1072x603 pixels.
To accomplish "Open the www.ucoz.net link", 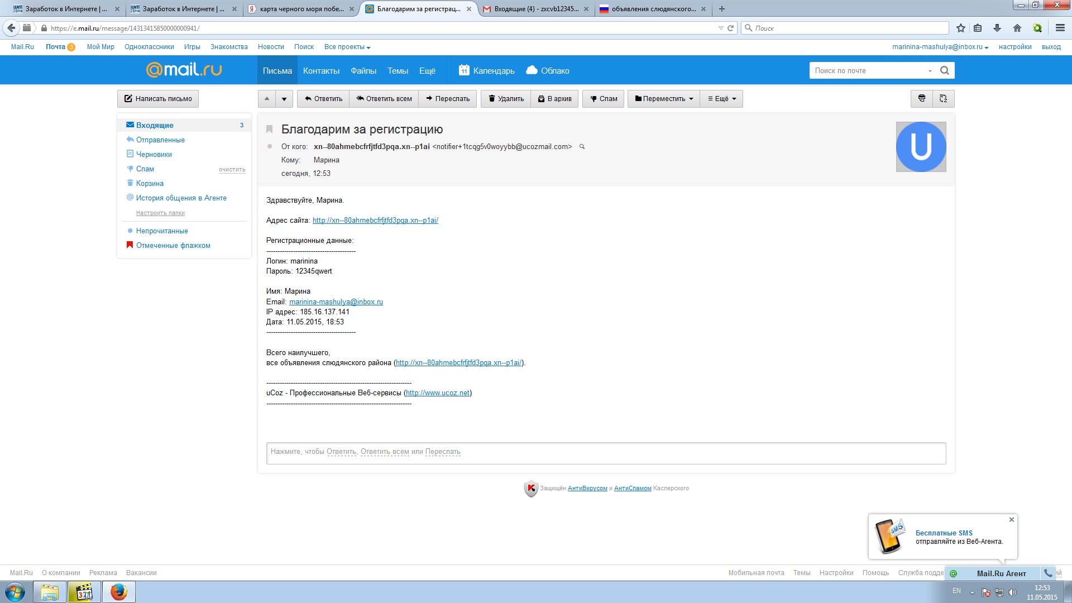I will 437,393.
